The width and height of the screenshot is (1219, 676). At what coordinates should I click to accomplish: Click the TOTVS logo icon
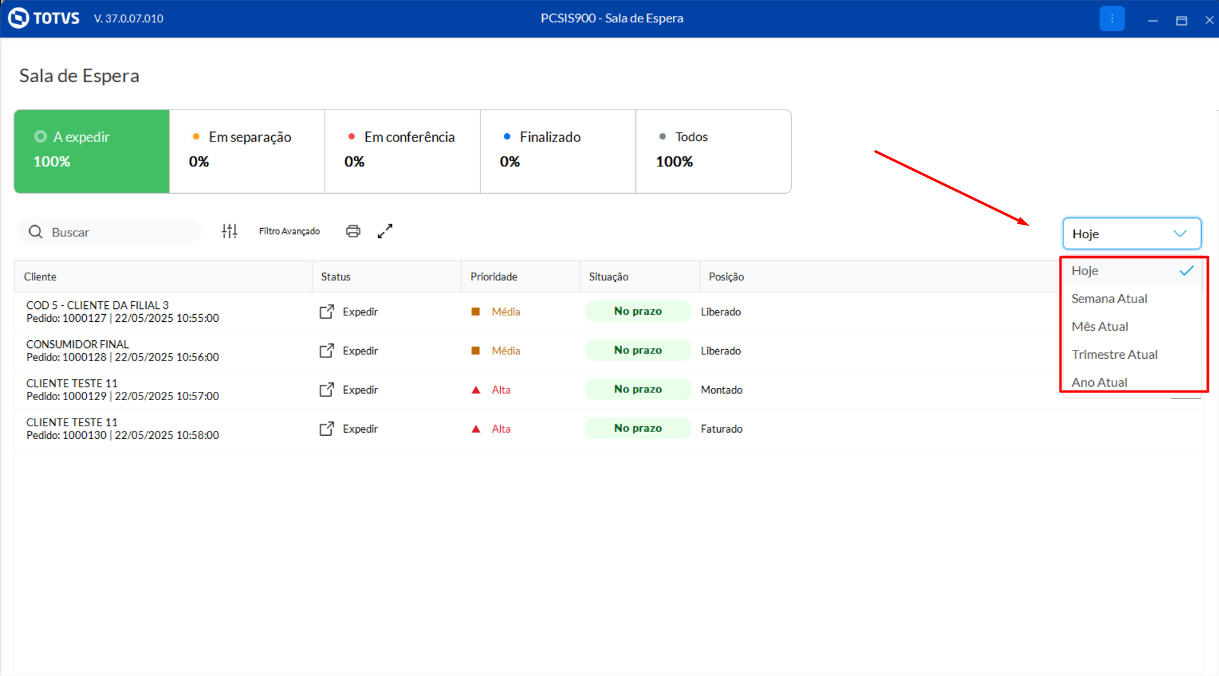[x=18, y=18]
